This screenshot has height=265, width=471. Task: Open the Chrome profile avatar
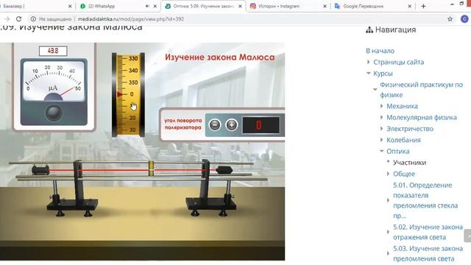464,19
